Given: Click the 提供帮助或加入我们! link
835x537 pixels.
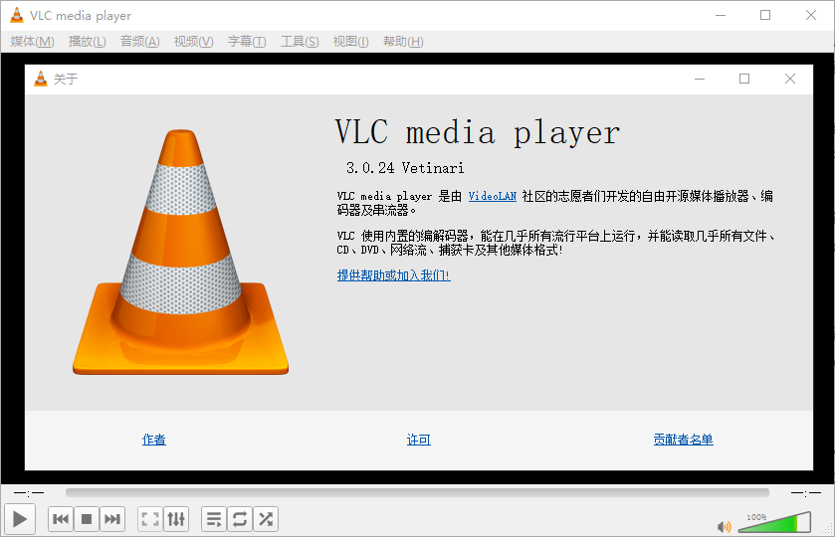Looking at the screenshot, I should click(393, 275).
